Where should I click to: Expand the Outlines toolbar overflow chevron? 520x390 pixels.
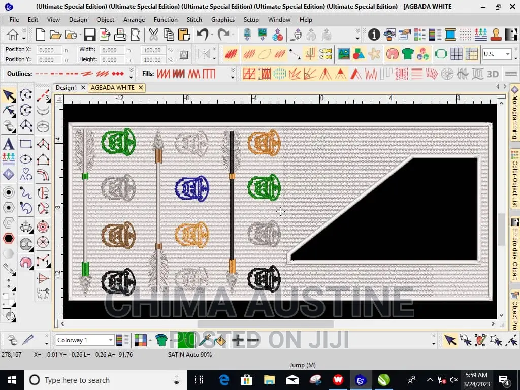[x=132, y=74]
